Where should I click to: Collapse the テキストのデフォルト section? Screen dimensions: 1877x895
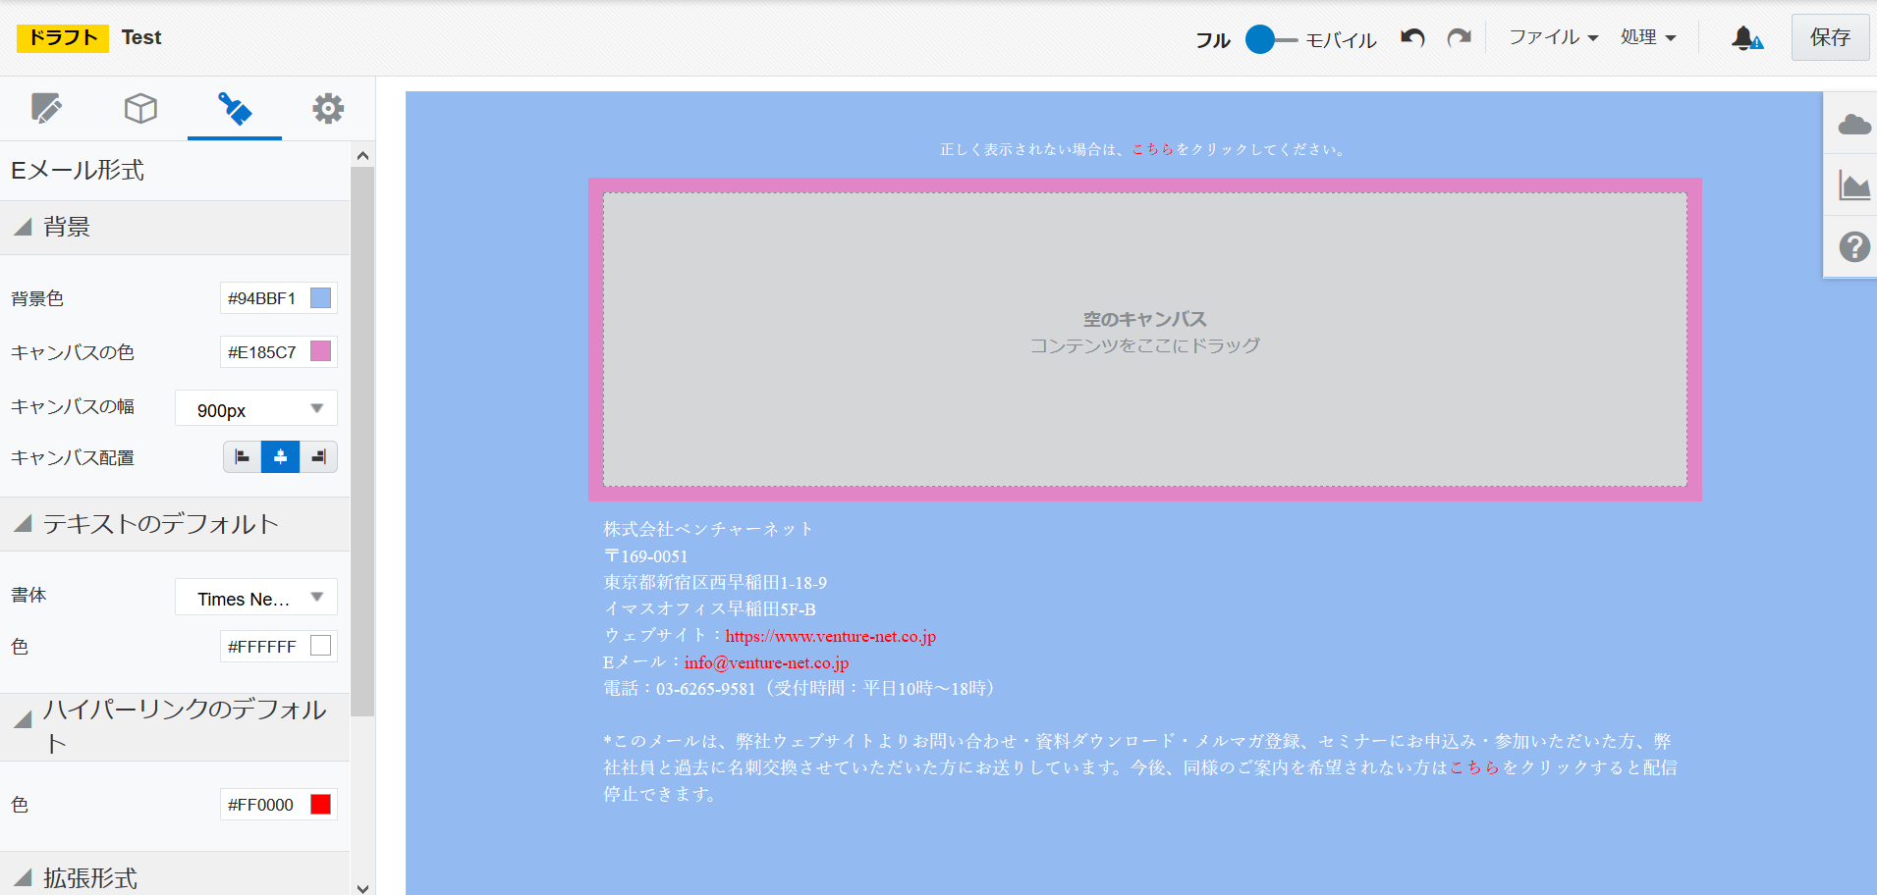tap(24, 523)
